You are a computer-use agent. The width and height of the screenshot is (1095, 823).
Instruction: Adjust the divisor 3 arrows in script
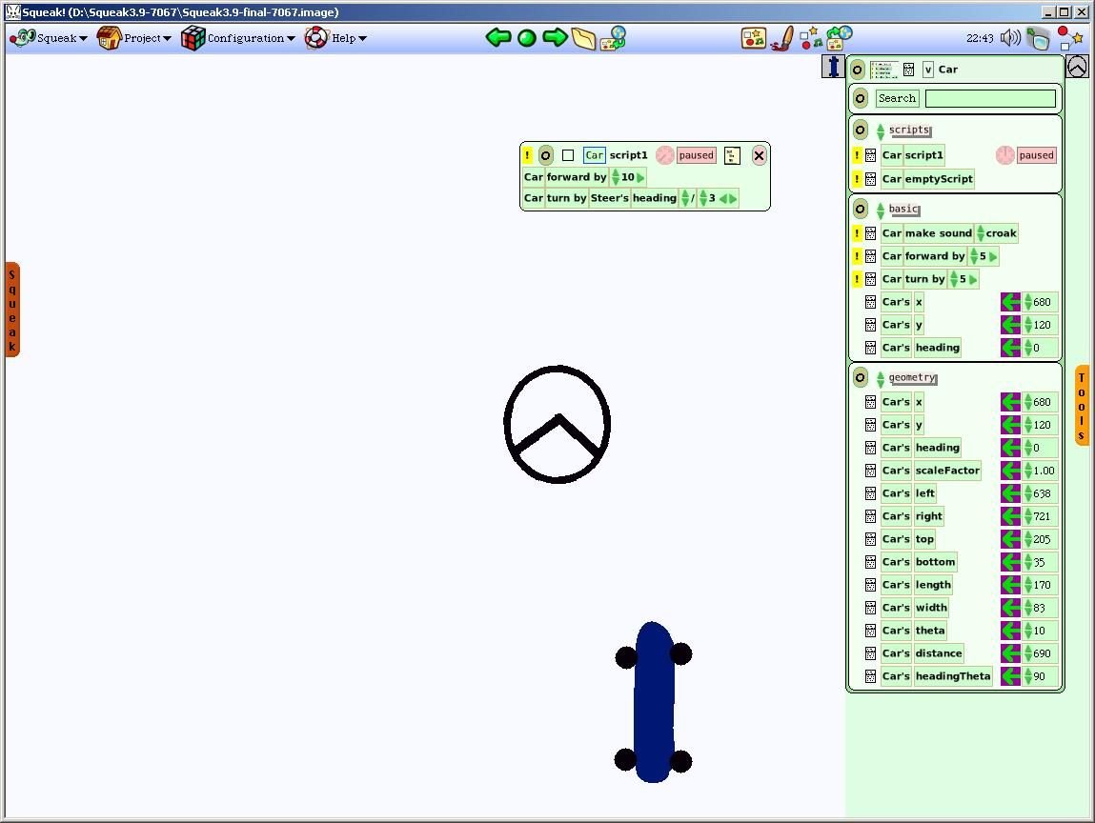703,198
